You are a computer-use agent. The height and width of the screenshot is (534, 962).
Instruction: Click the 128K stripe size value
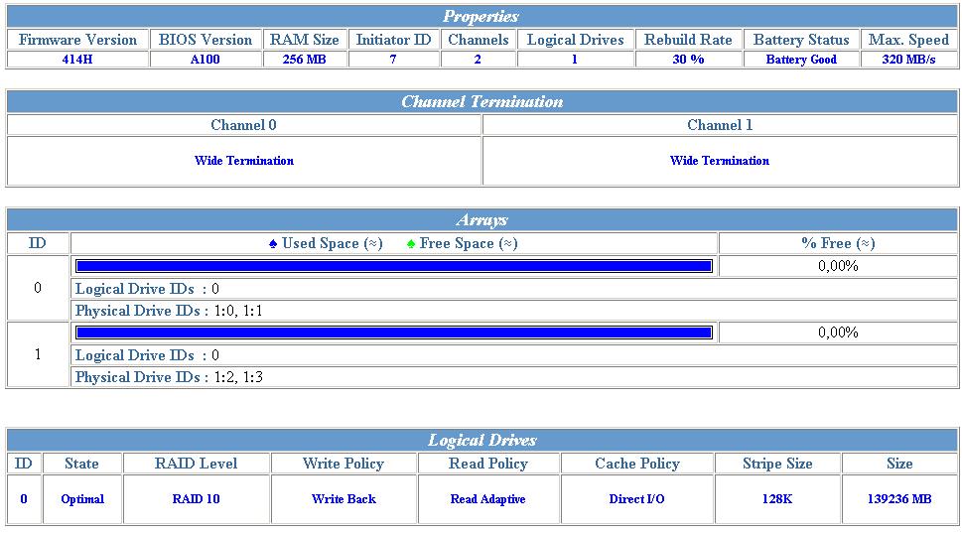click(x=777, y=499)
